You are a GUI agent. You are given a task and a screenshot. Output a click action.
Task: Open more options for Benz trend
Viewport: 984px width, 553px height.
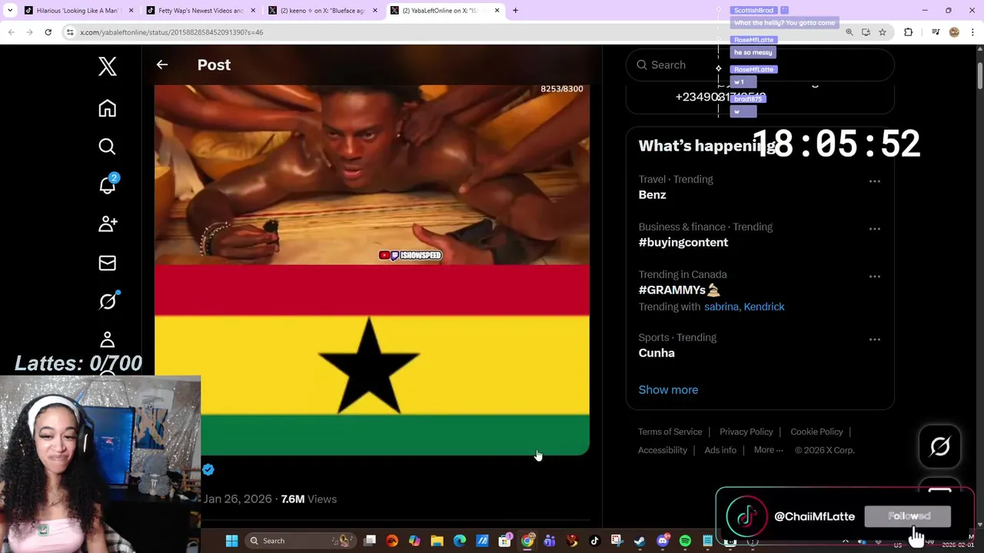[x=874, y=181]
